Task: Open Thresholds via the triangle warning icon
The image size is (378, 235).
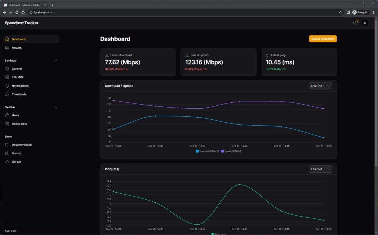Action: tap(8, 94)
